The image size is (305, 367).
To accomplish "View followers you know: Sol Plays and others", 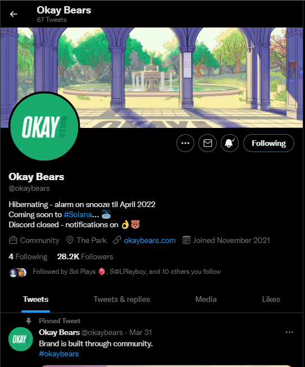I will [x=126, y=272].
